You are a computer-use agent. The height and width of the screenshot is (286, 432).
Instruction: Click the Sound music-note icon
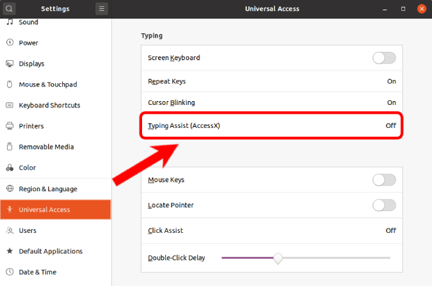coord(10,22)
